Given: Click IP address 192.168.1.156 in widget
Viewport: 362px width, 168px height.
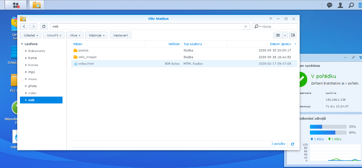Looking at the screenshot, I should pyautogui.click(x=335, y=100).
